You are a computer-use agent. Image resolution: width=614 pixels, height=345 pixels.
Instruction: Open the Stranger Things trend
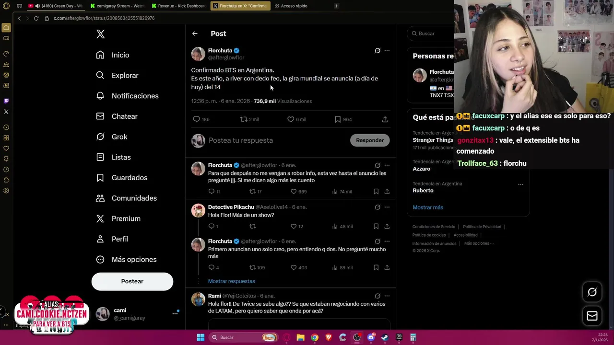tap(433, 140)
